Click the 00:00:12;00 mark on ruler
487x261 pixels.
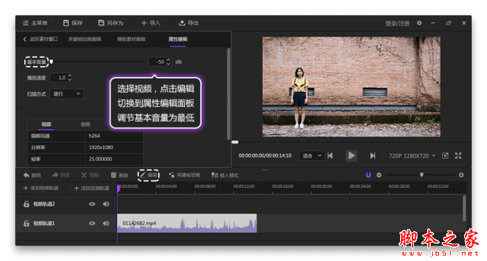(243, 186)
